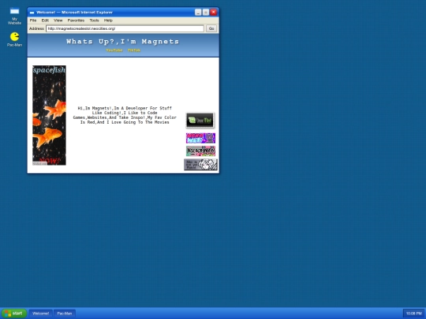This screenshot has width=426, height=319.
Task: Close the Internet Explorer window
Action: pyautogui.click(x=214, y=12)
